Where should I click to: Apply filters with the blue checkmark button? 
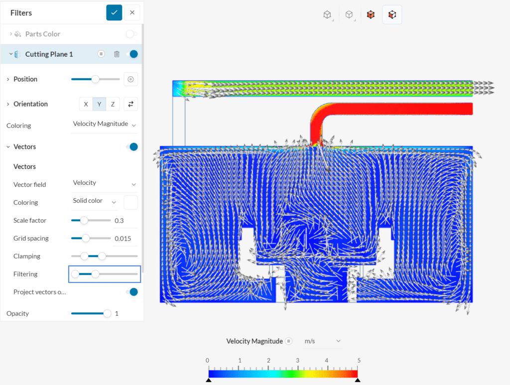tap(114, 12)
